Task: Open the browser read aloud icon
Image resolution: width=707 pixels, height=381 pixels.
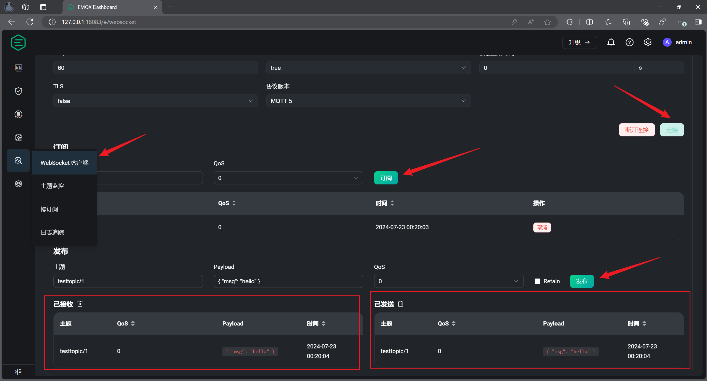Action: click(531, 22)
